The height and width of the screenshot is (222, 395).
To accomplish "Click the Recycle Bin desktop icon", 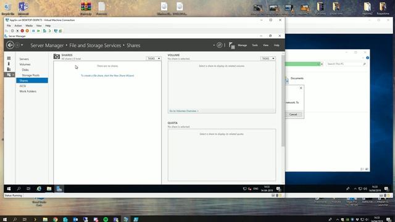I will [x=7, y=9].
